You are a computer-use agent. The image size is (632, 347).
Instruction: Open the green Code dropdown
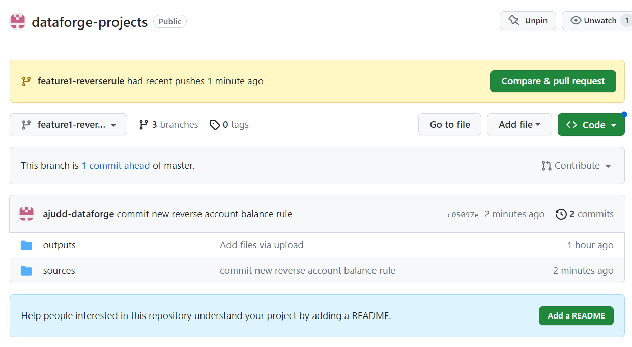591,125
